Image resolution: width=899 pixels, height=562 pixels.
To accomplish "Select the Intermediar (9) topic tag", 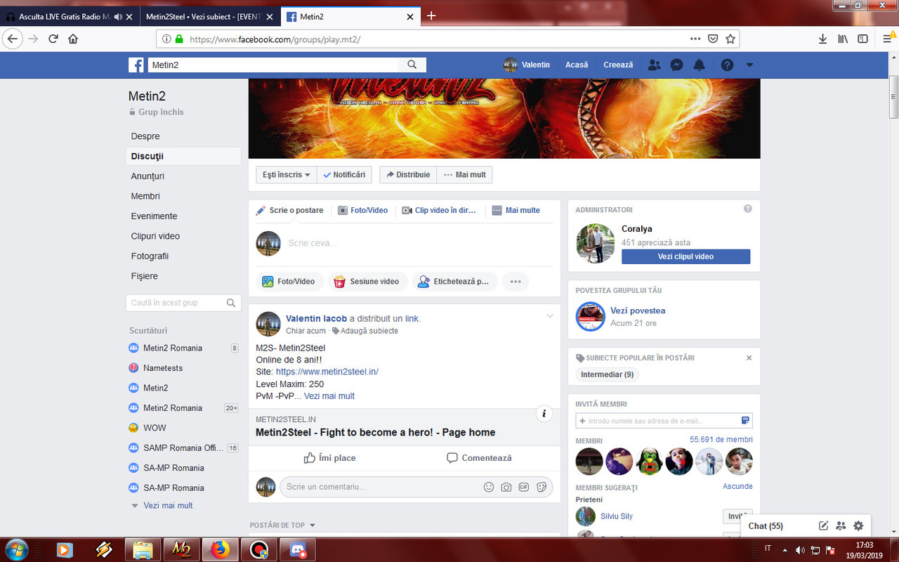I will 608,374.
